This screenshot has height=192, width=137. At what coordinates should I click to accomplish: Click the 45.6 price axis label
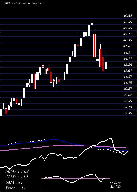tap(127, 46)
